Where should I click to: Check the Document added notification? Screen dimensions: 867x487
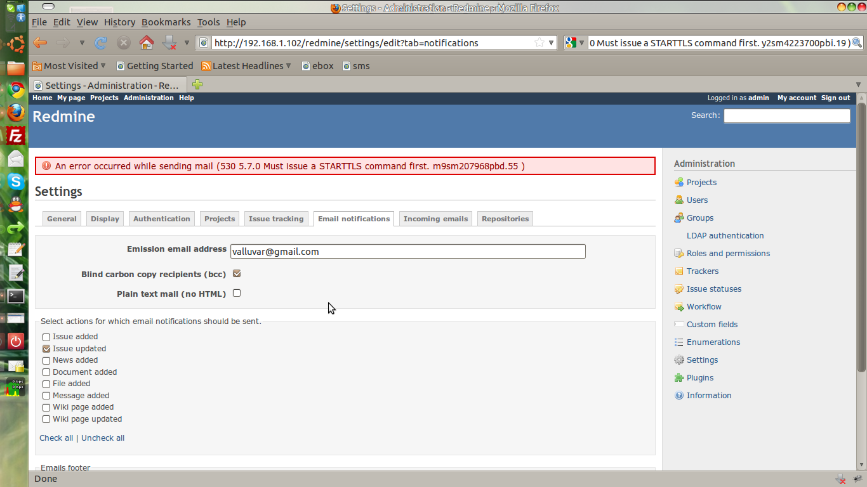(x=46, y=372)
